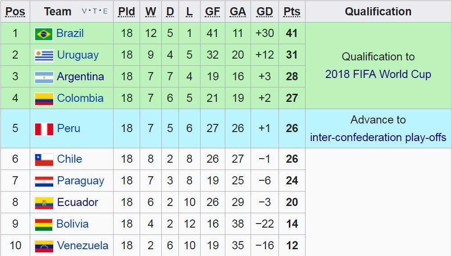Click the Argentina flag icon

(x=44, y=77)
